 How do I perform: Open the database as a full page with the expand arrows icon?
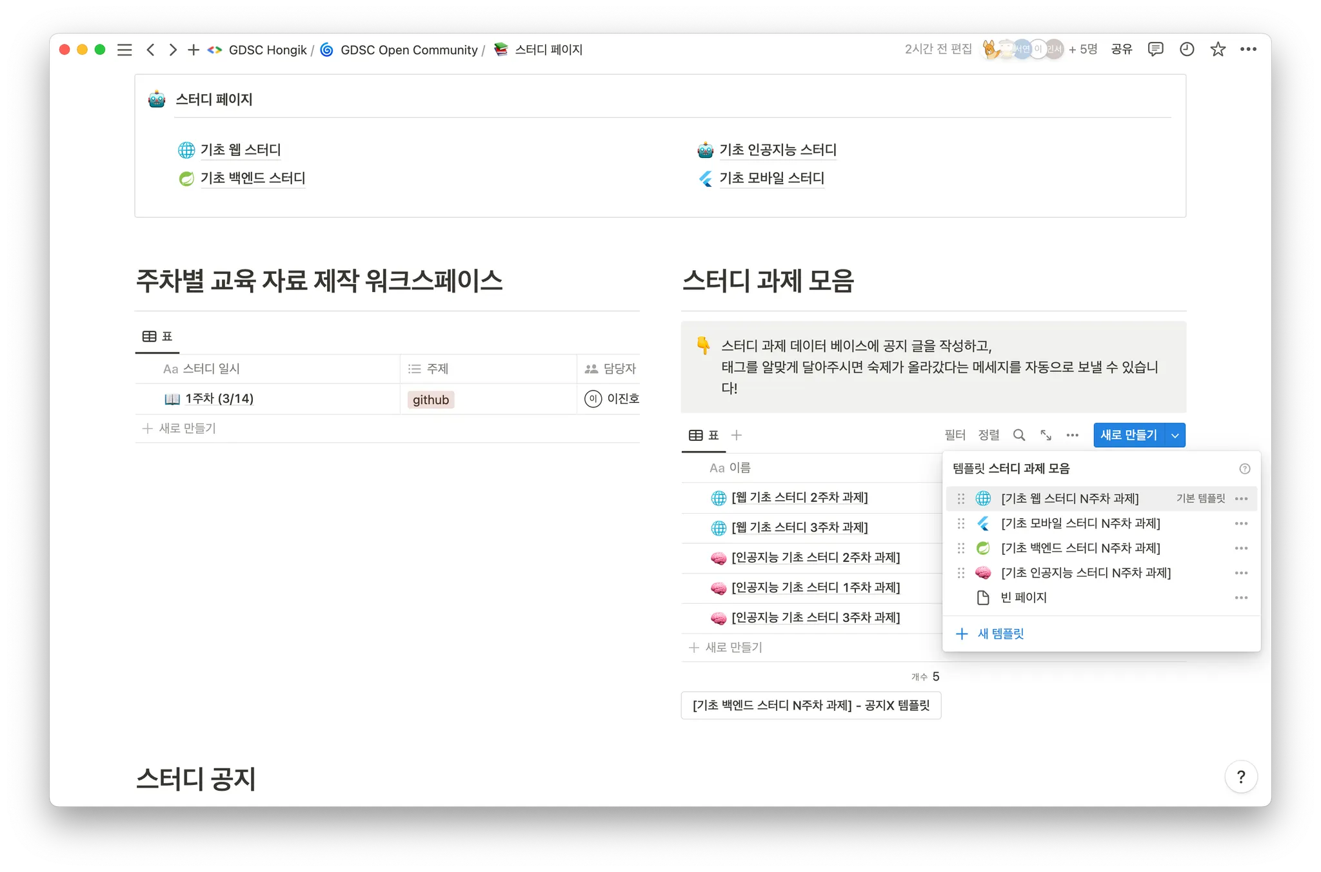point(1046,435)
